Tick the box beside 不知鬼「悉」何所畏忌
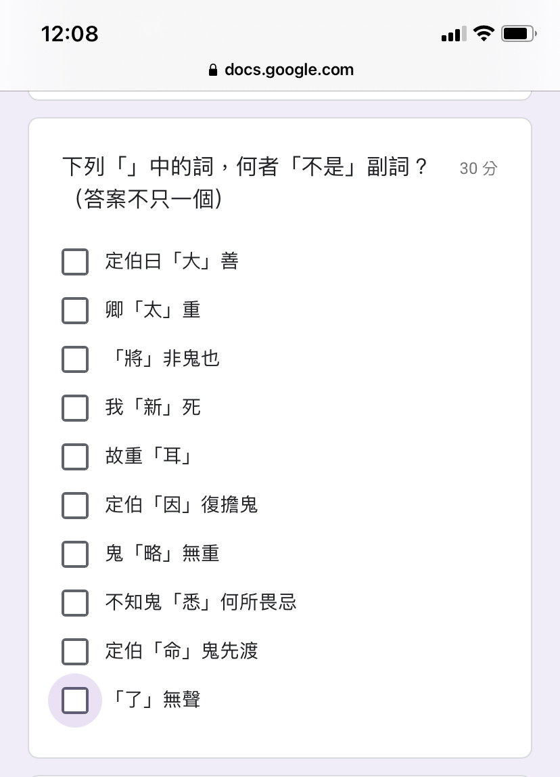 click(75, 603)
